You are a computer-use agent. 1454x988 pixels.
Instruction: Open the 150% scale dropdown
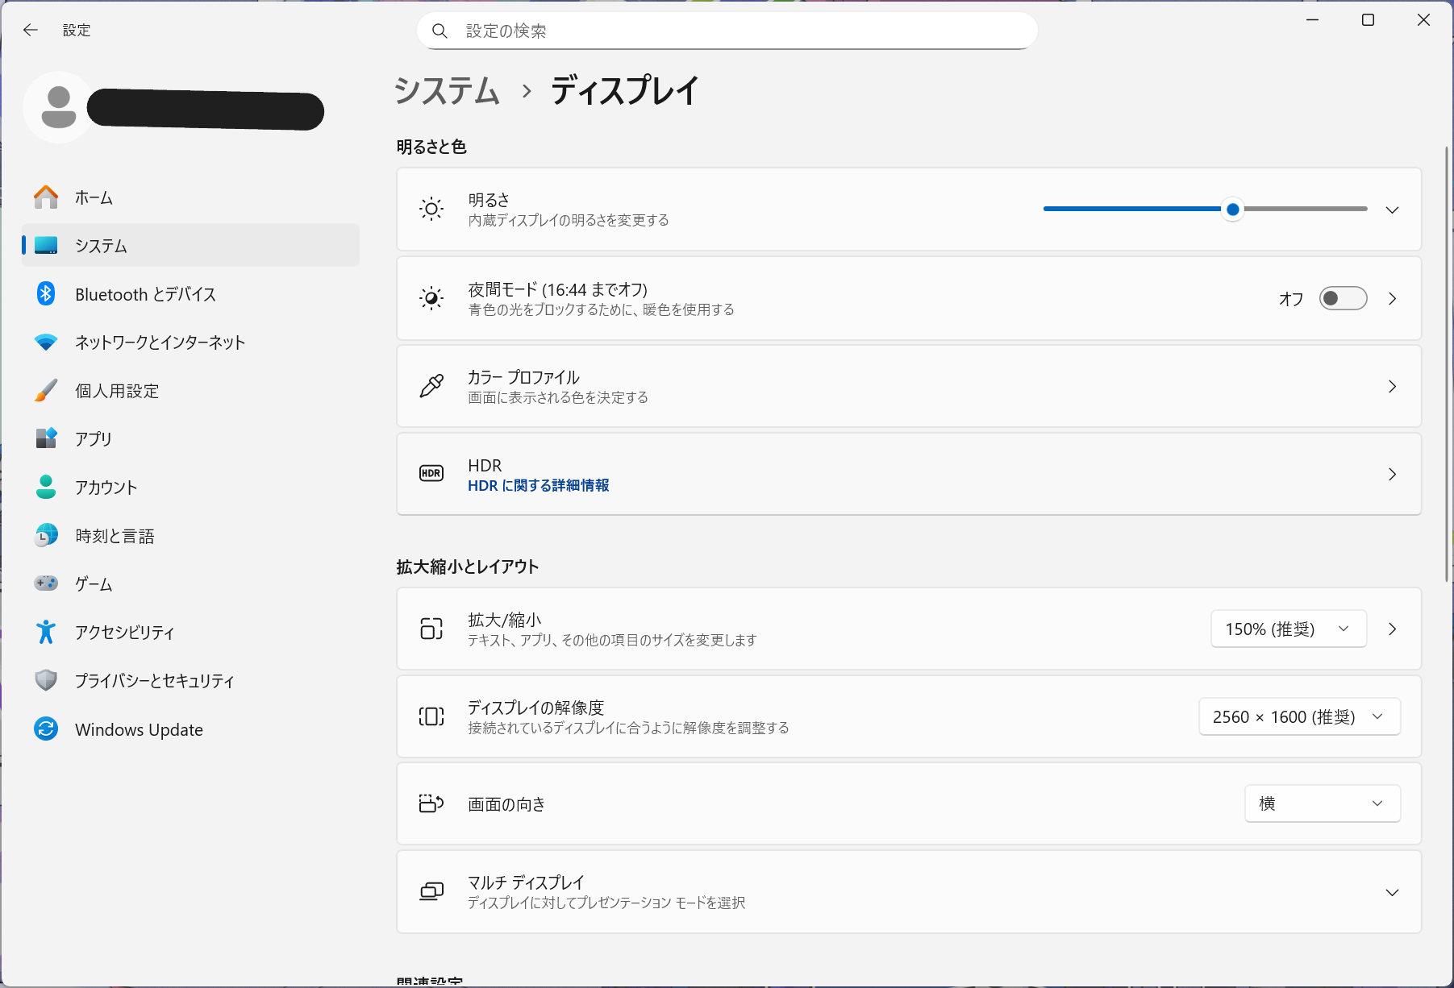[1288, 629]
